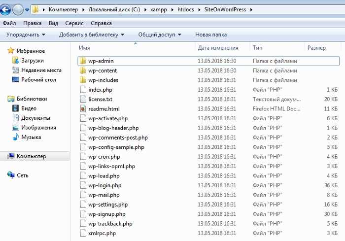The image size is (345, 241).
Task: Open Недавние места icon in sidebar
Action: pos(15,70)
